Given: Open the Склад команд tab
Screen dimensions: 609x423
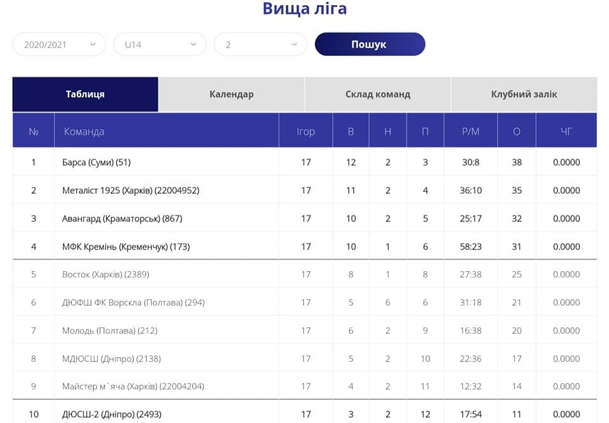Looking at the screenshot, I should tap(377, 94).
